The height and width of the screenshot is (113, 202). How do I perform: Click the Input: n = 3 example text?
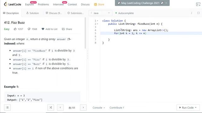16,95
